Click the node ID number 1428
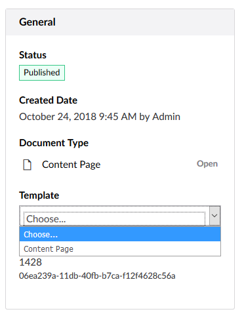 [x=30, y=262]
